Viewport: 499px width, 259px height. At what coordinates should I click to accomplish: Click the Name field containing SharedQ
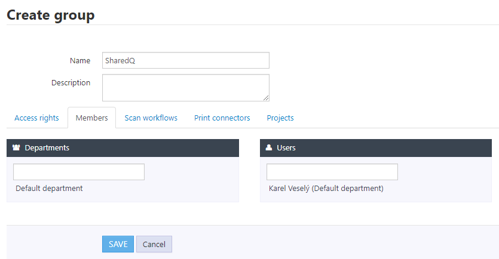click(x=185, y=60)
